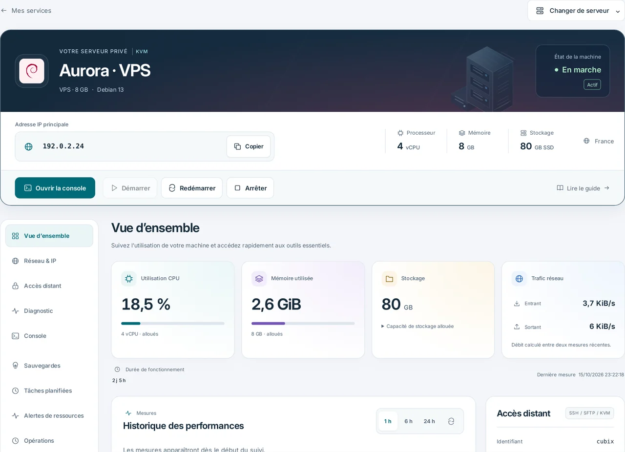The width and height of the screenshot is (625, 452).
Task: Open Opérations in the sidebar
Action: (49, 441)
